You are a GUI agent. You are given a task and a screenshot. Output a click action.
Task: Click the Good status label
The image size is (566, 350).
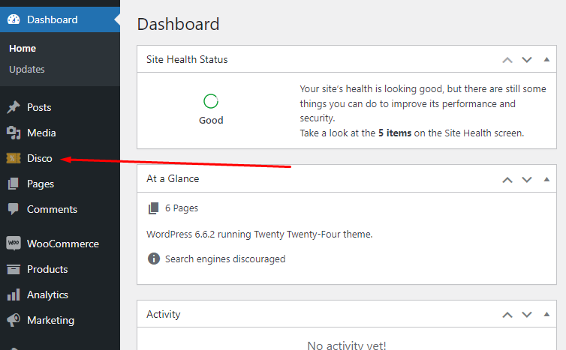(x=211, y=121)
